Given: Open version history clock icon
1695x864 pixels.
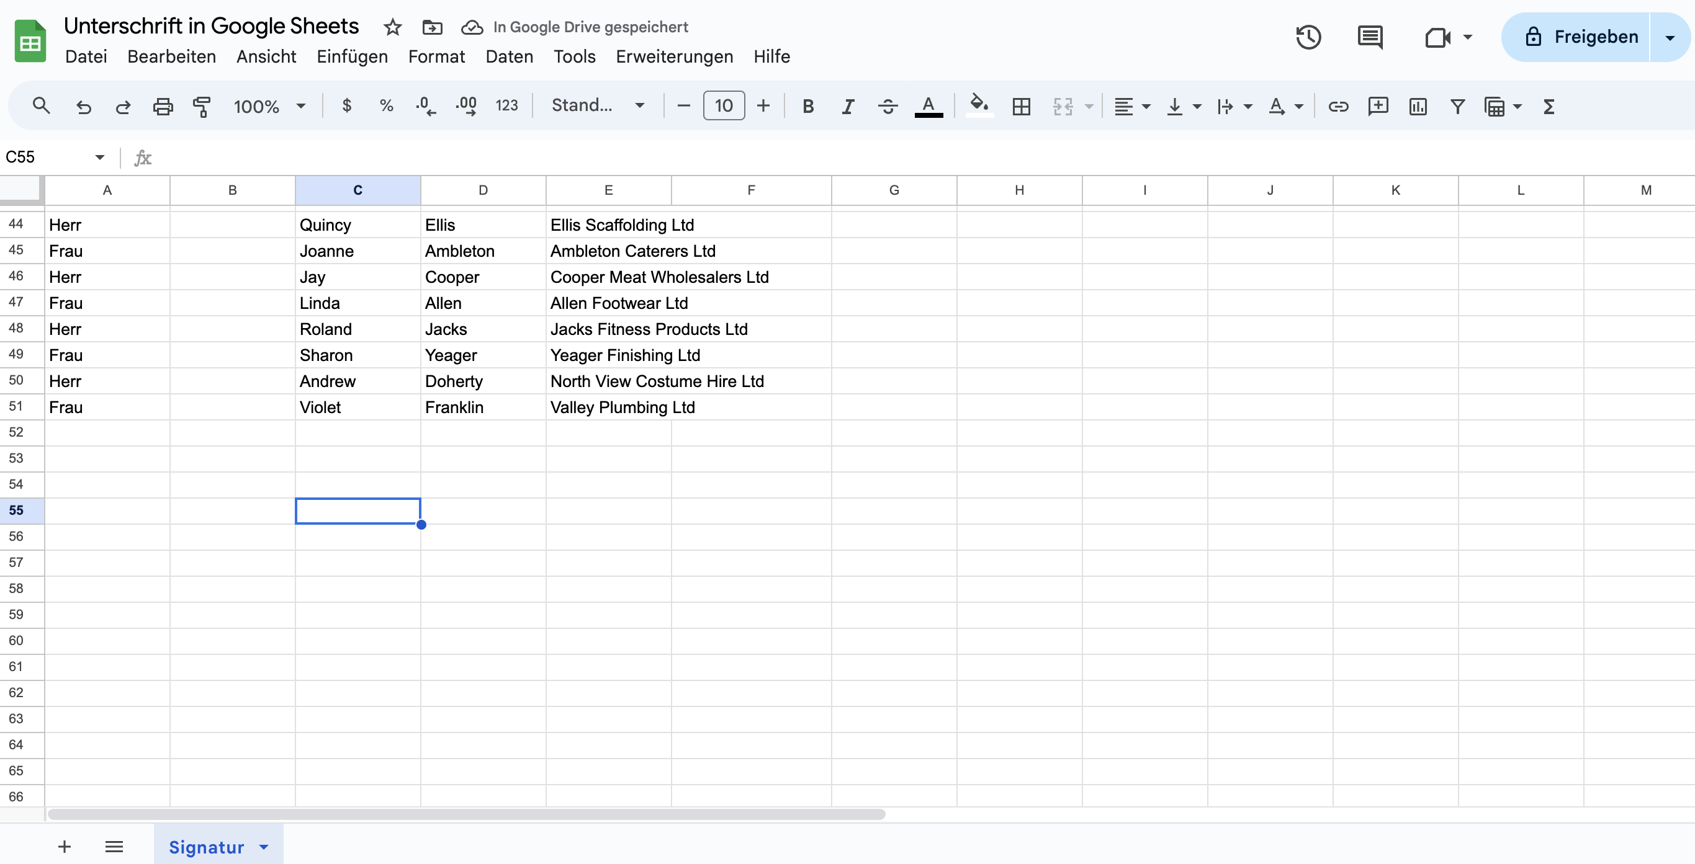Looking at the screenshot, I should (x=1308, y=37).
